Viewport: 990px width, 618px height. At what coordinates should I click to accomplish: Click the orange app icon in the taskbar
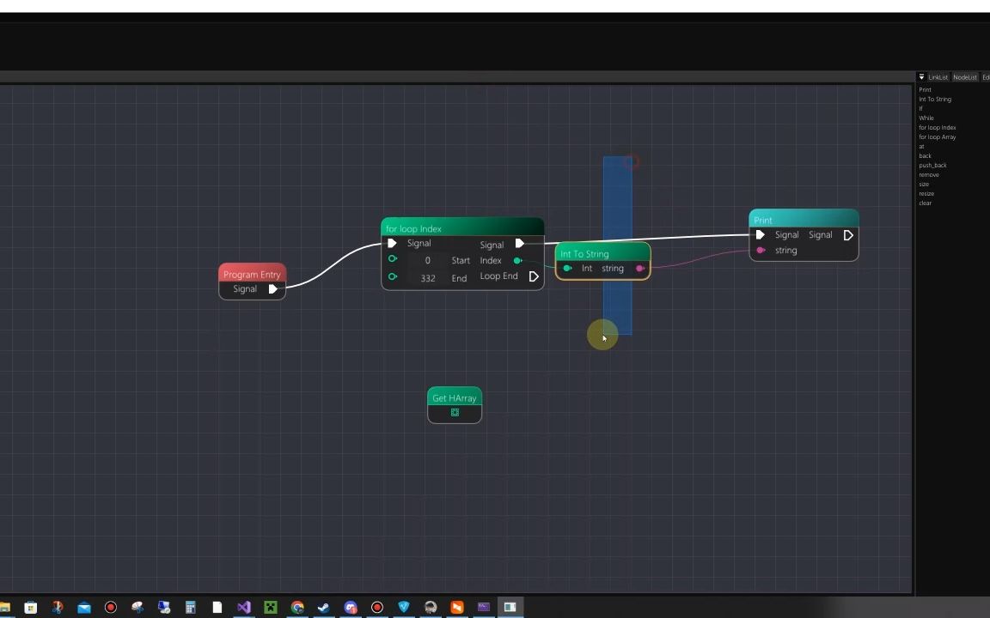456,608
